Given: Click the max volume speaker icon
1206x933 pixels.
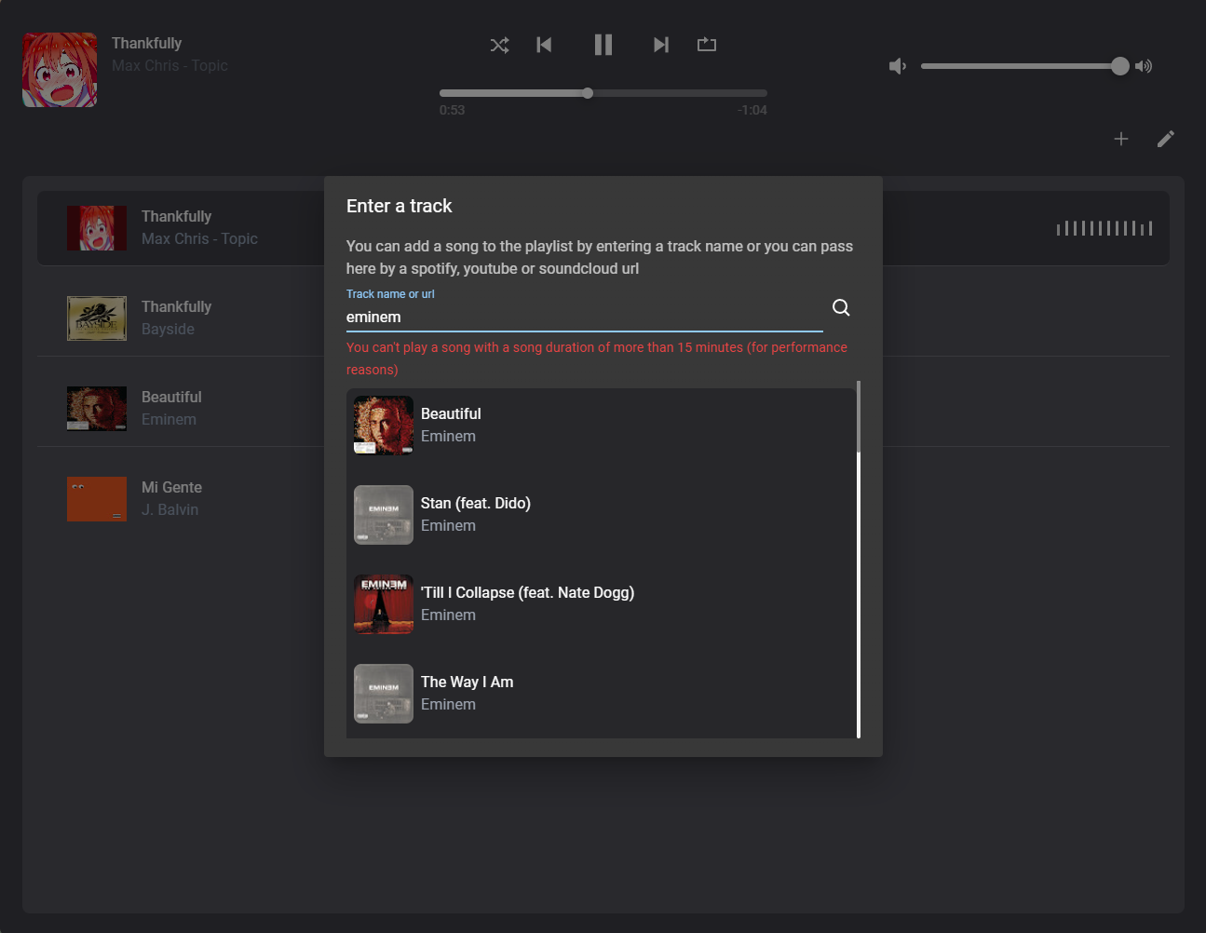Looking at the screenshot, I should 1144,66.
